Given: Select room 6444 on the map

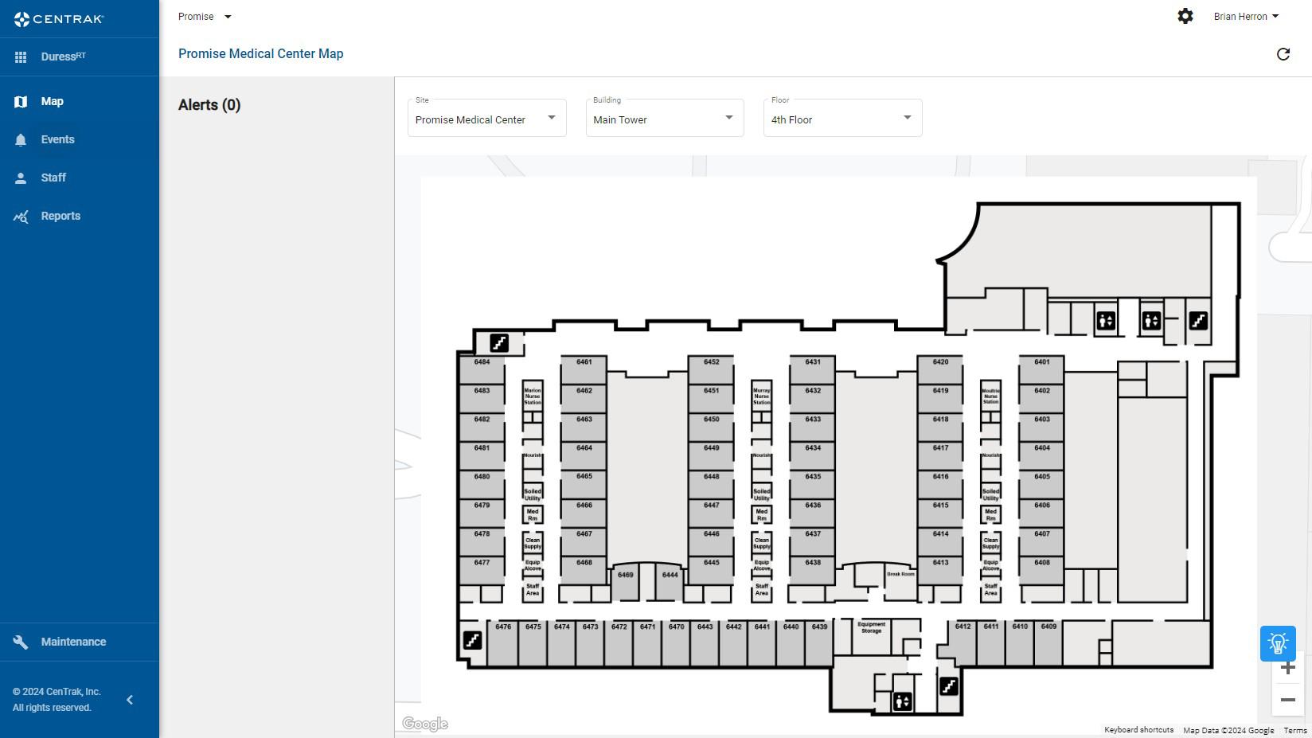Looking at the screenshot, I should 670,584.
